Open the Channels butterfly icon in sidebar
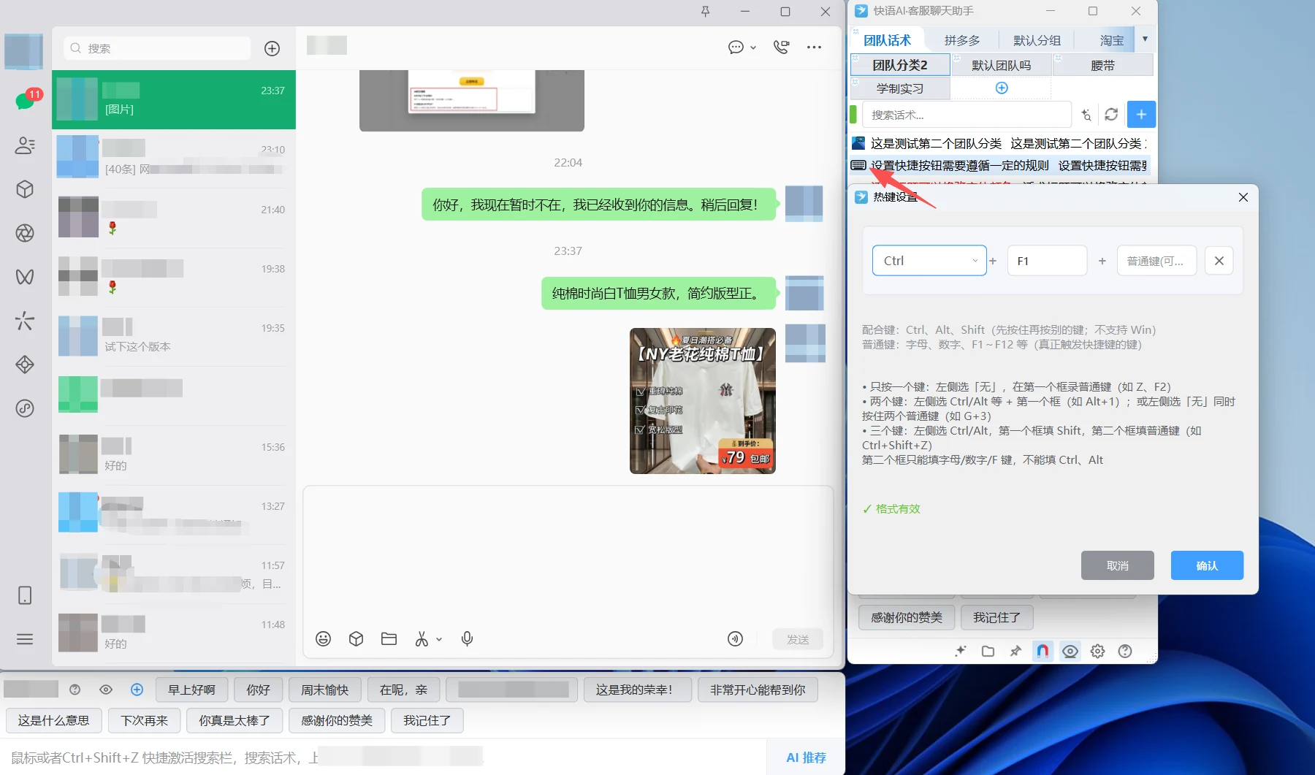The image size is (1315, 775). (25, 277)
